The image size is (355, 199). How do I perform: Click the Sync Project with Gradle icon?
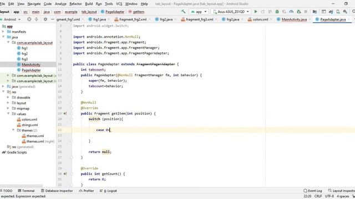click(331, 12)
